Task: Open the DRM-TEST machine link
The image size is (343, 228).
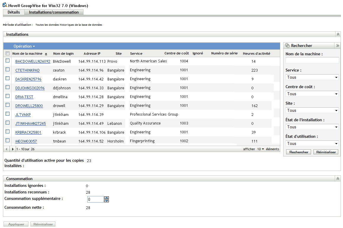Action: point(24,97)
